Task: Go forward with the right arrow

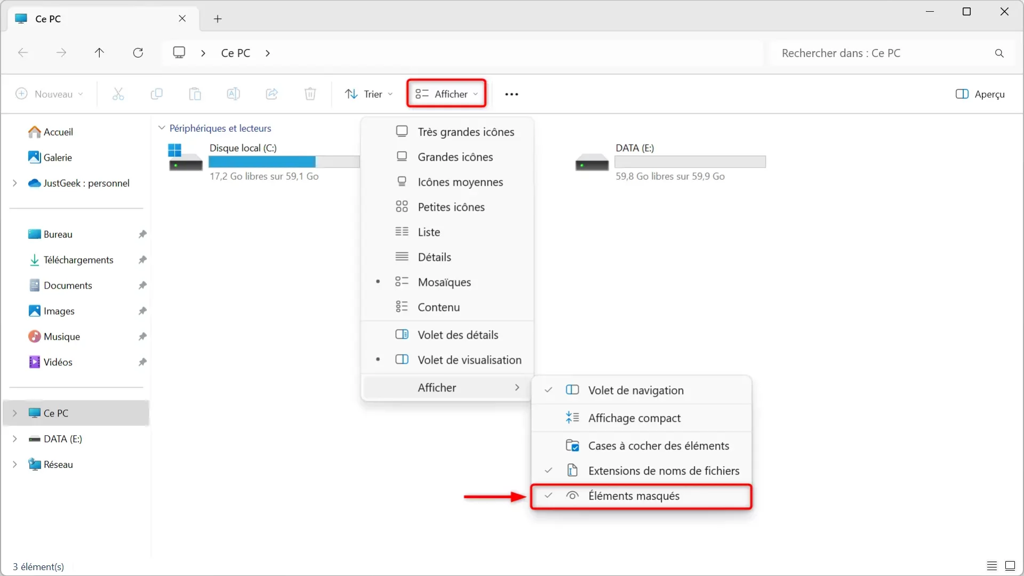Action: point(61,53)
